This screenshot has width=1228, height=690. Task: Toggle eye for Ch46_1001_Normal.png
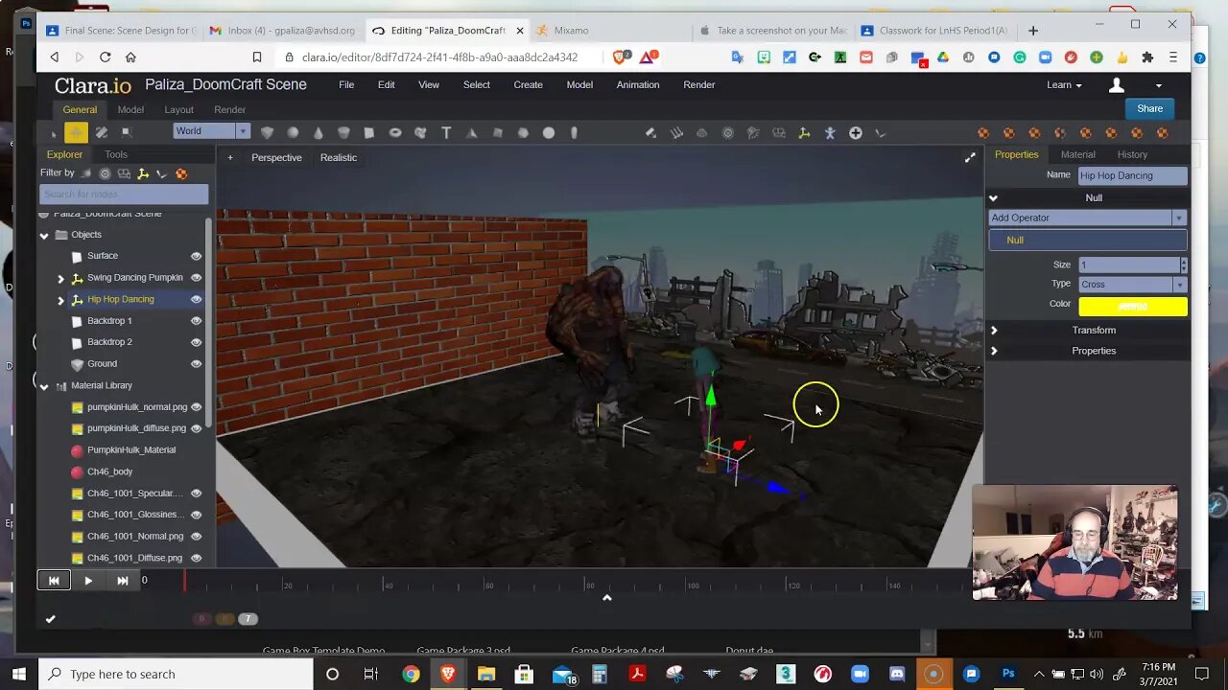[x=196, y=537]
